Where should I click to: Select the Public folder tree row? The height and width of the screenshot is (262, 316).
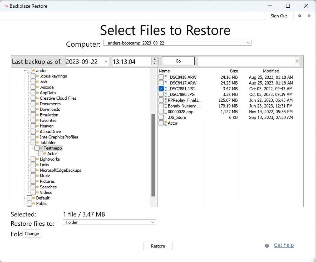point(42,203)
